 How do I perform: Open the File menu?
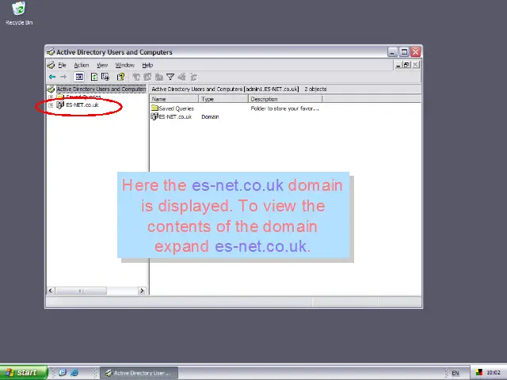62,65
